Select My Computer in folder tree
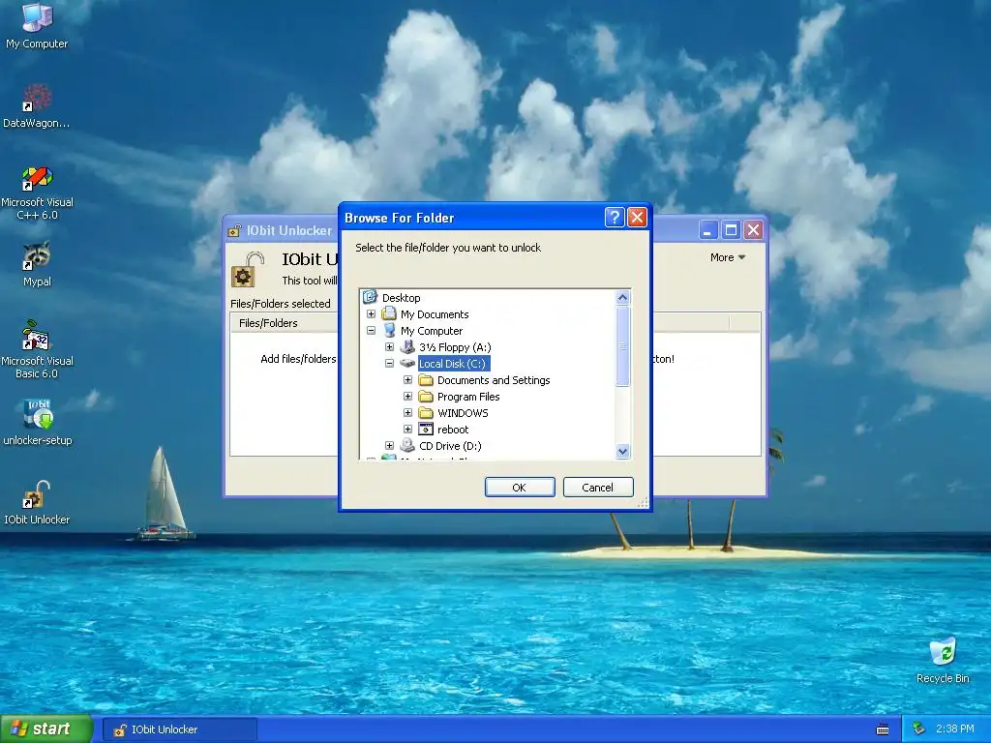Image resolution: width=991 pixels, height=743 pixels. tap(432, 331)
